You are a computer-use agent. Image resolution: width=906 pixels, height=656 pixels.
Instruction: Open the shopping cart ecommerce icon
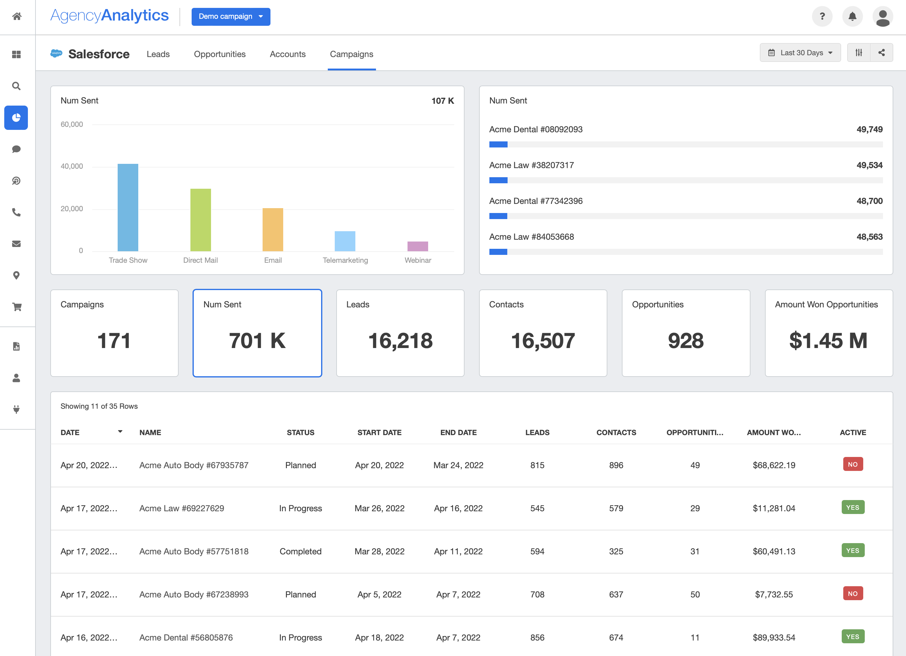coord(16,307)
